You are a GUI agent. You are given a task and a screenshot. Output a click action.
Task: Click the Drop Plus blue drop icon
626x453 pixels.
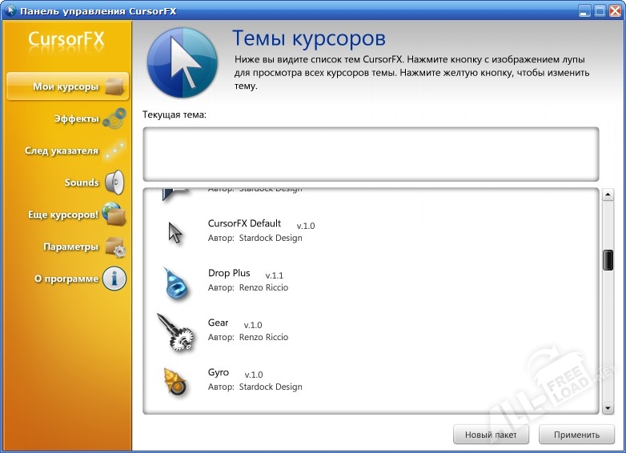click(x=176, y=283)
